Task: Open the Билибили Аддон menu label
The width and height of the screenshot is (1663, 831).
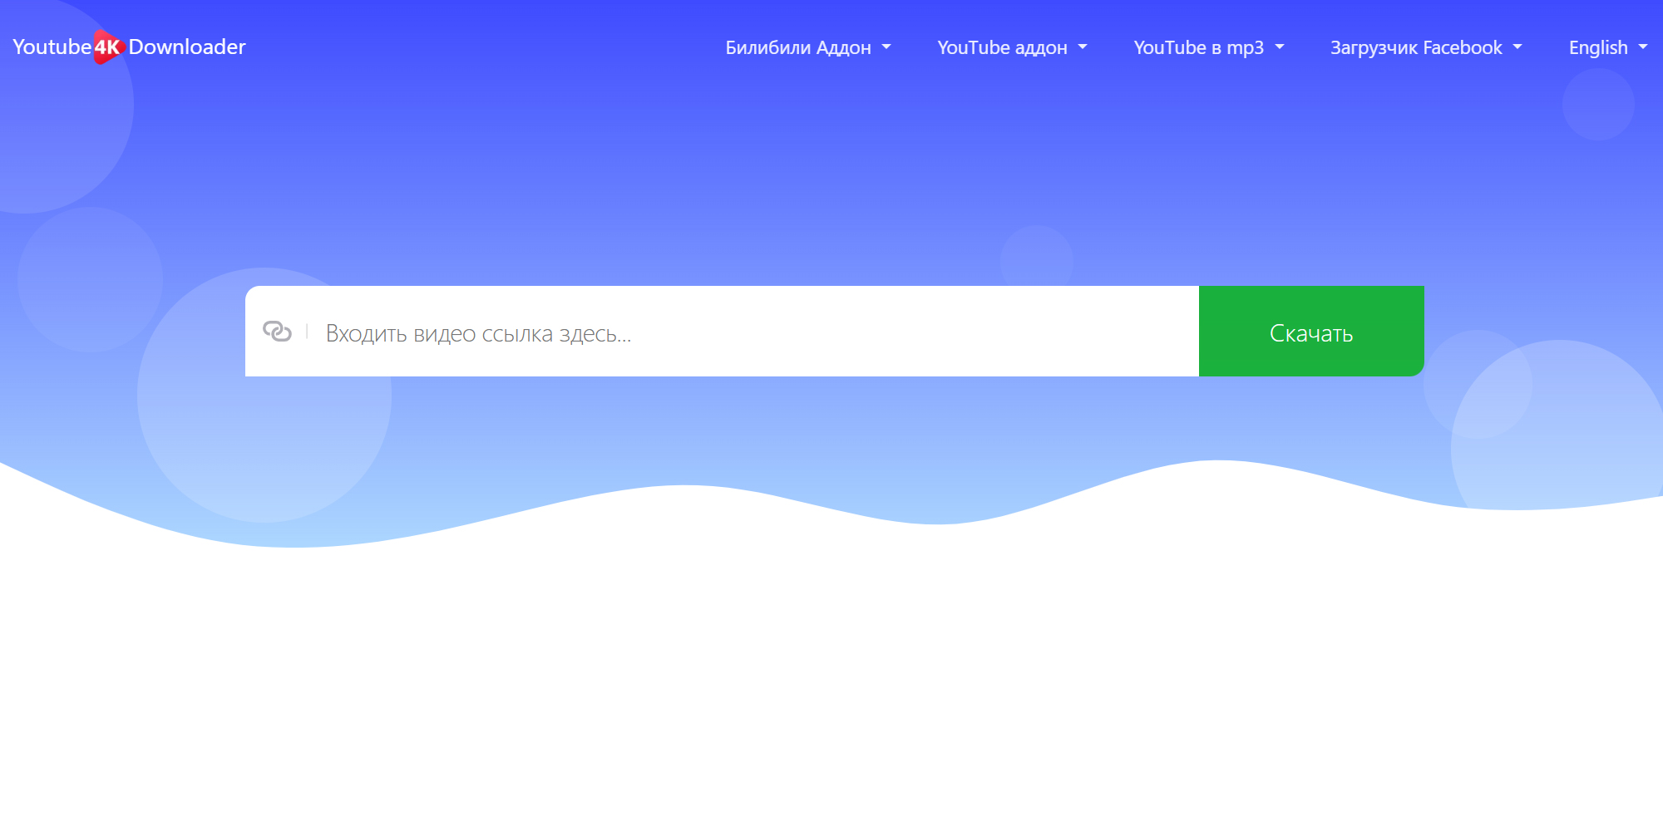Action: coord(797,47)
